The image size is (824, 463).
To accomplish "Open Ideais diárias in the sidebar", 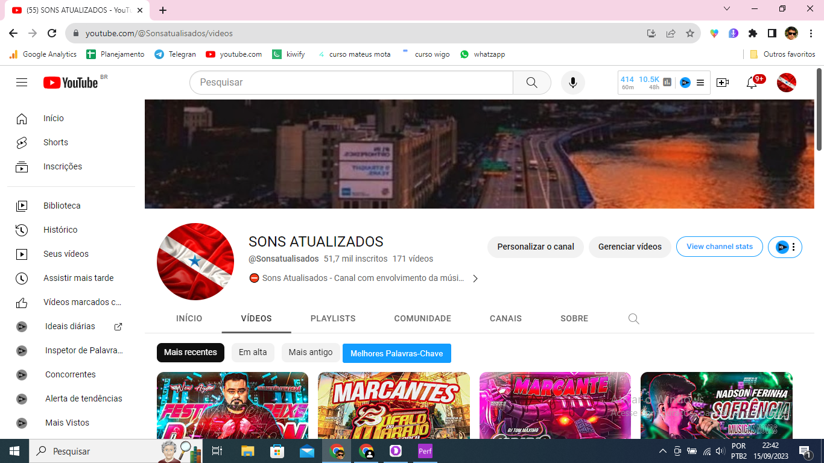I will [x=71, y=326].
